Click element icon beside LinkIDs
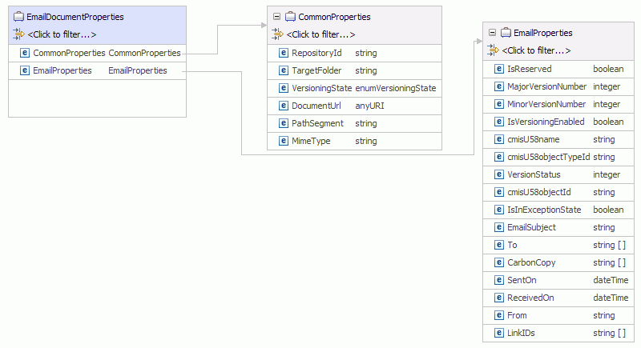Image resolution: width=641 pixels, height=348 pixels. (x=498, y=333)
